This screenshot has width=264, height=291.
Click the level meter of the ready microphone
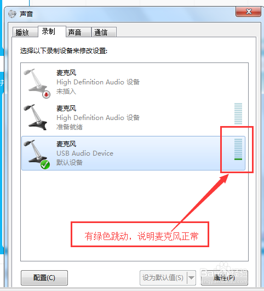click(238, 113)
